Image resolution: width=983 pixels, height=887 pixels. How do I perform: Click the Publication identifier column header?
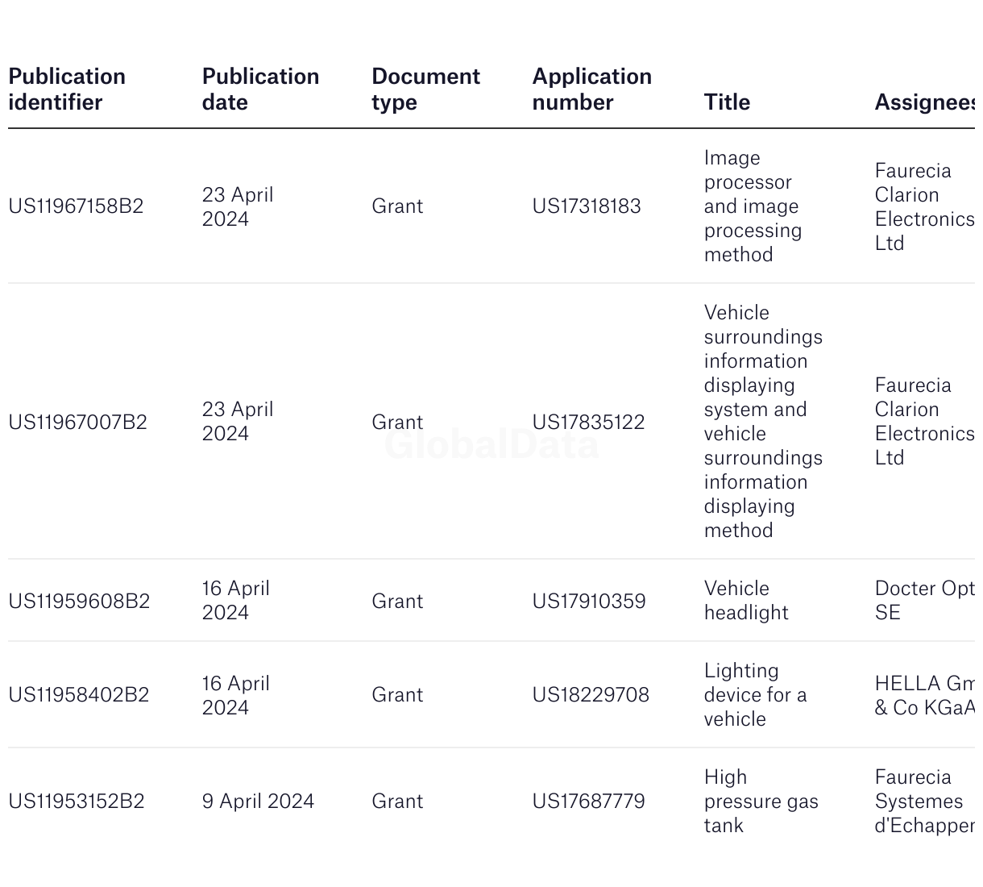tap(67, 90)
